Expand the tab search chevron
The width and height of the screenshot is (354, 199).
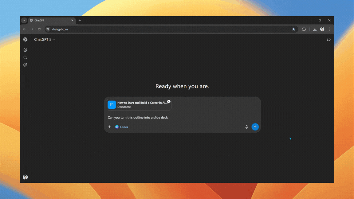(x=24, y=20)
